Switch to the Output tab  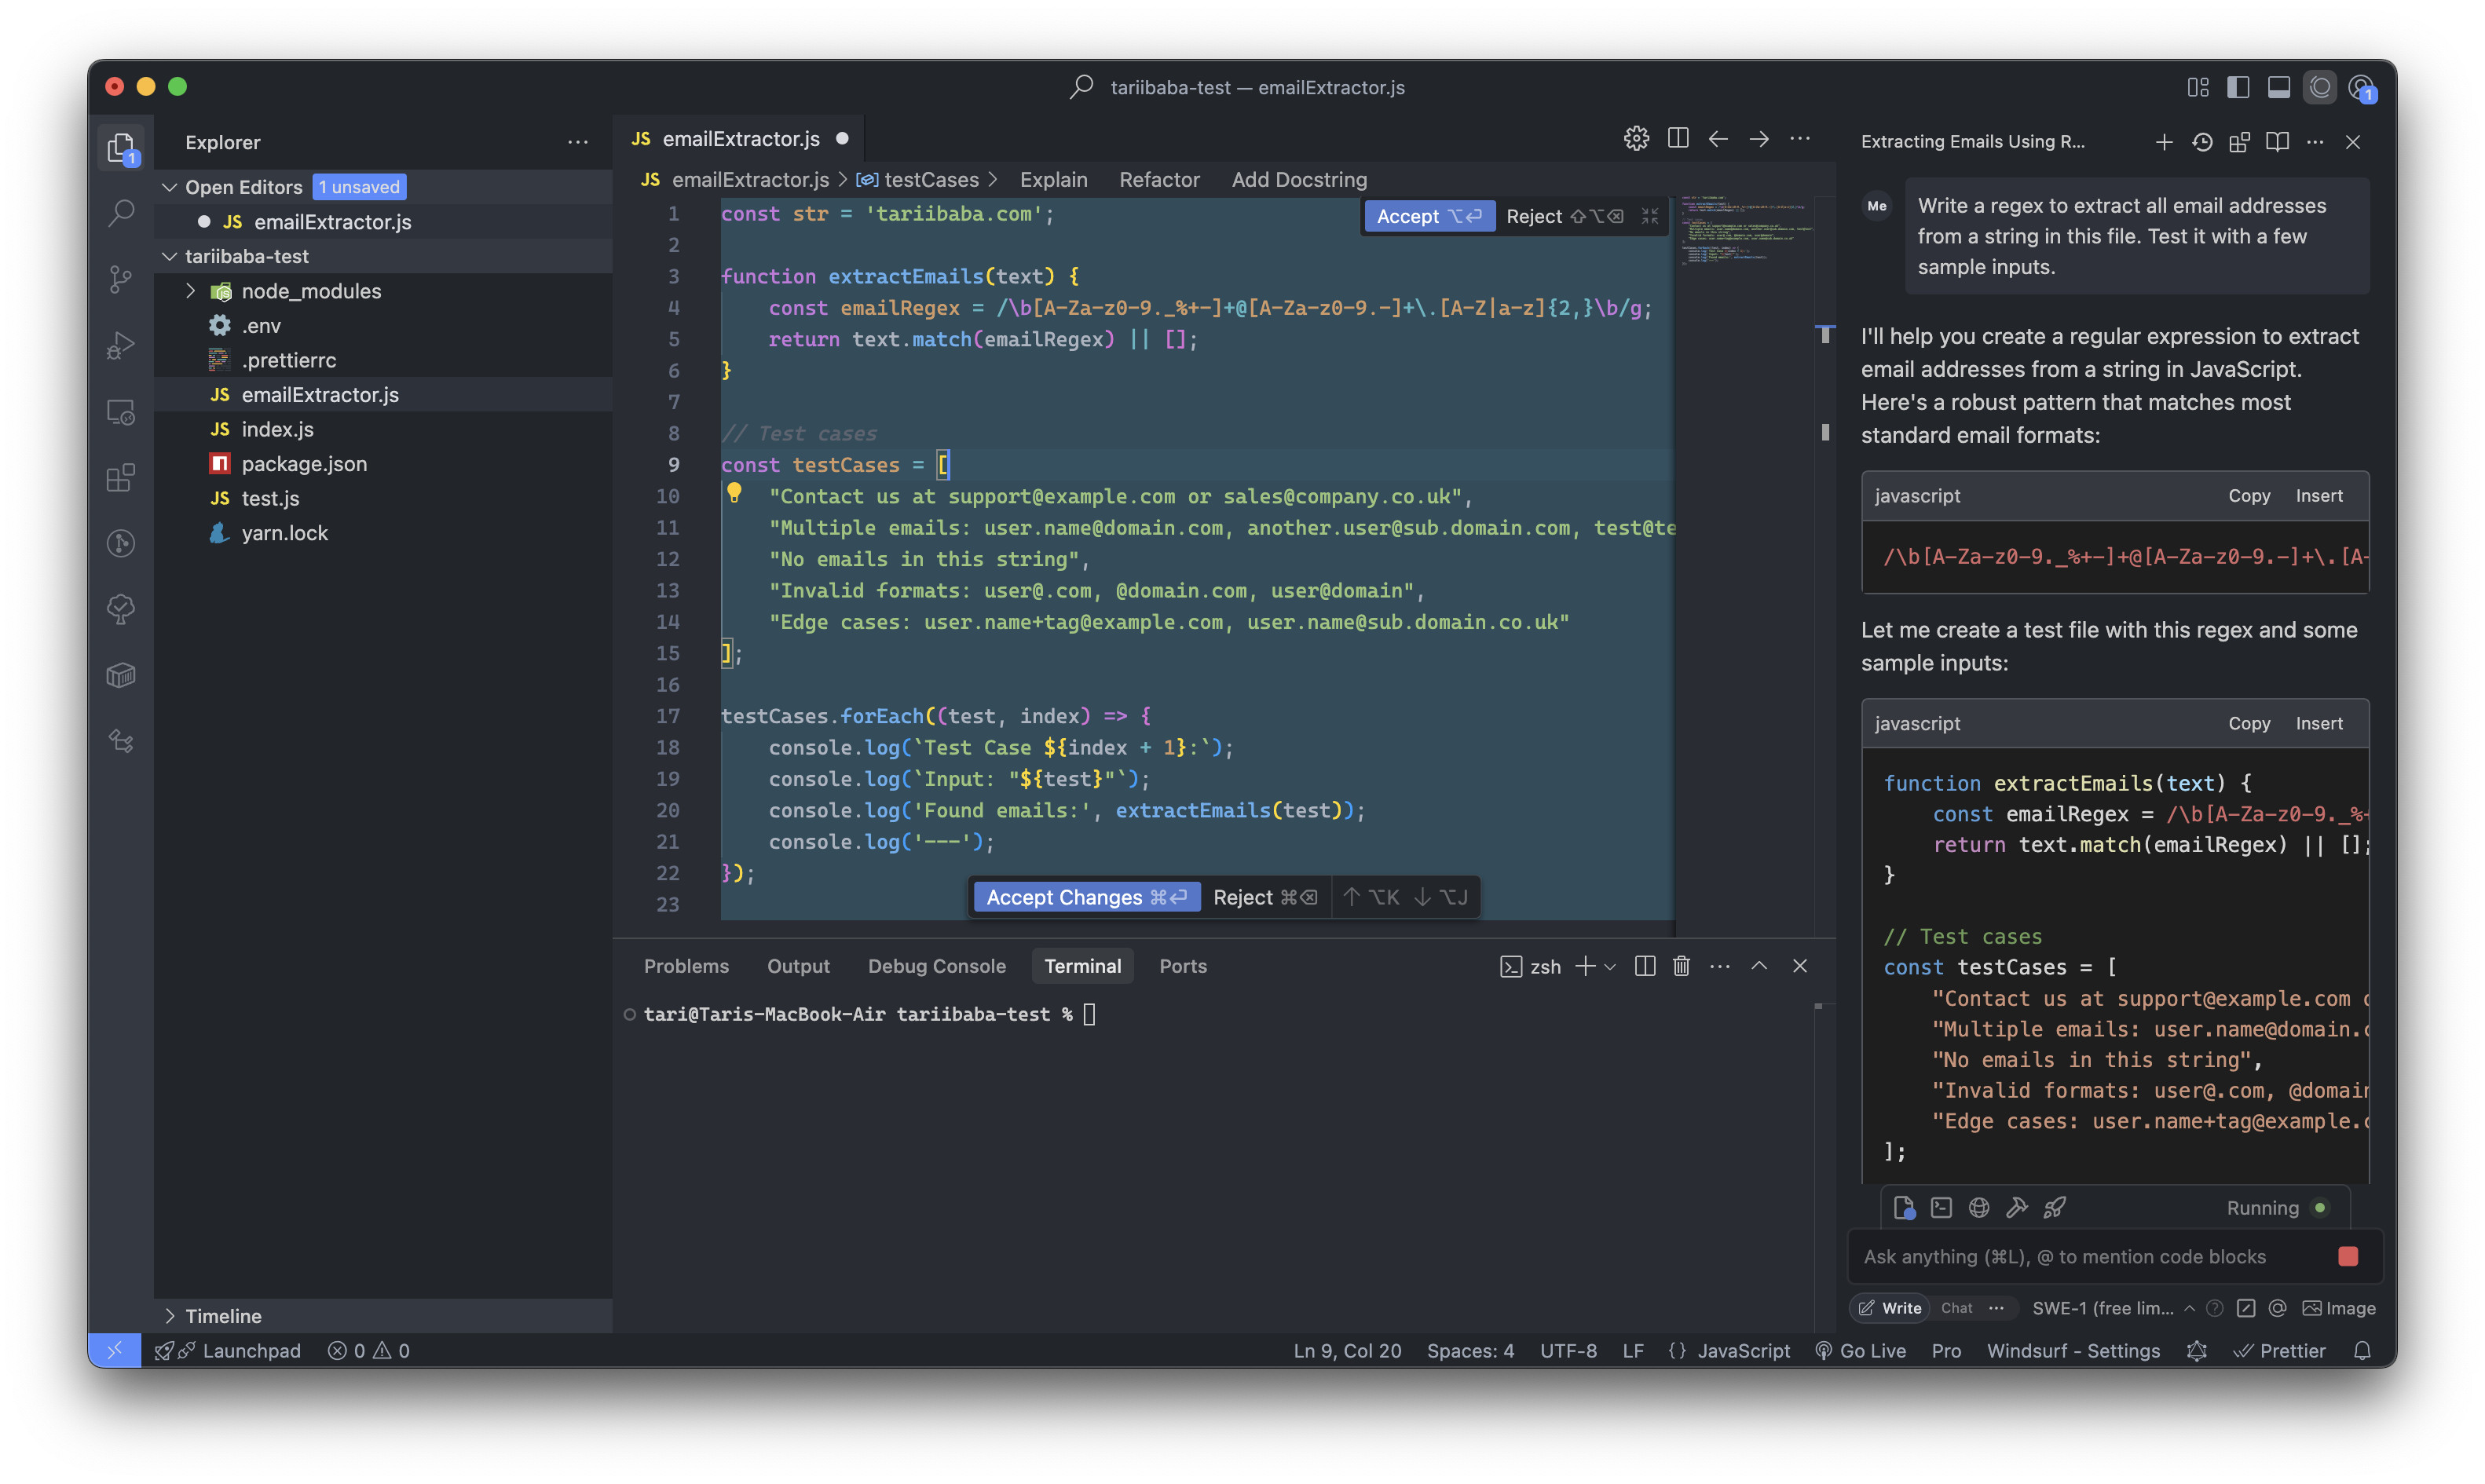(798, 966)
